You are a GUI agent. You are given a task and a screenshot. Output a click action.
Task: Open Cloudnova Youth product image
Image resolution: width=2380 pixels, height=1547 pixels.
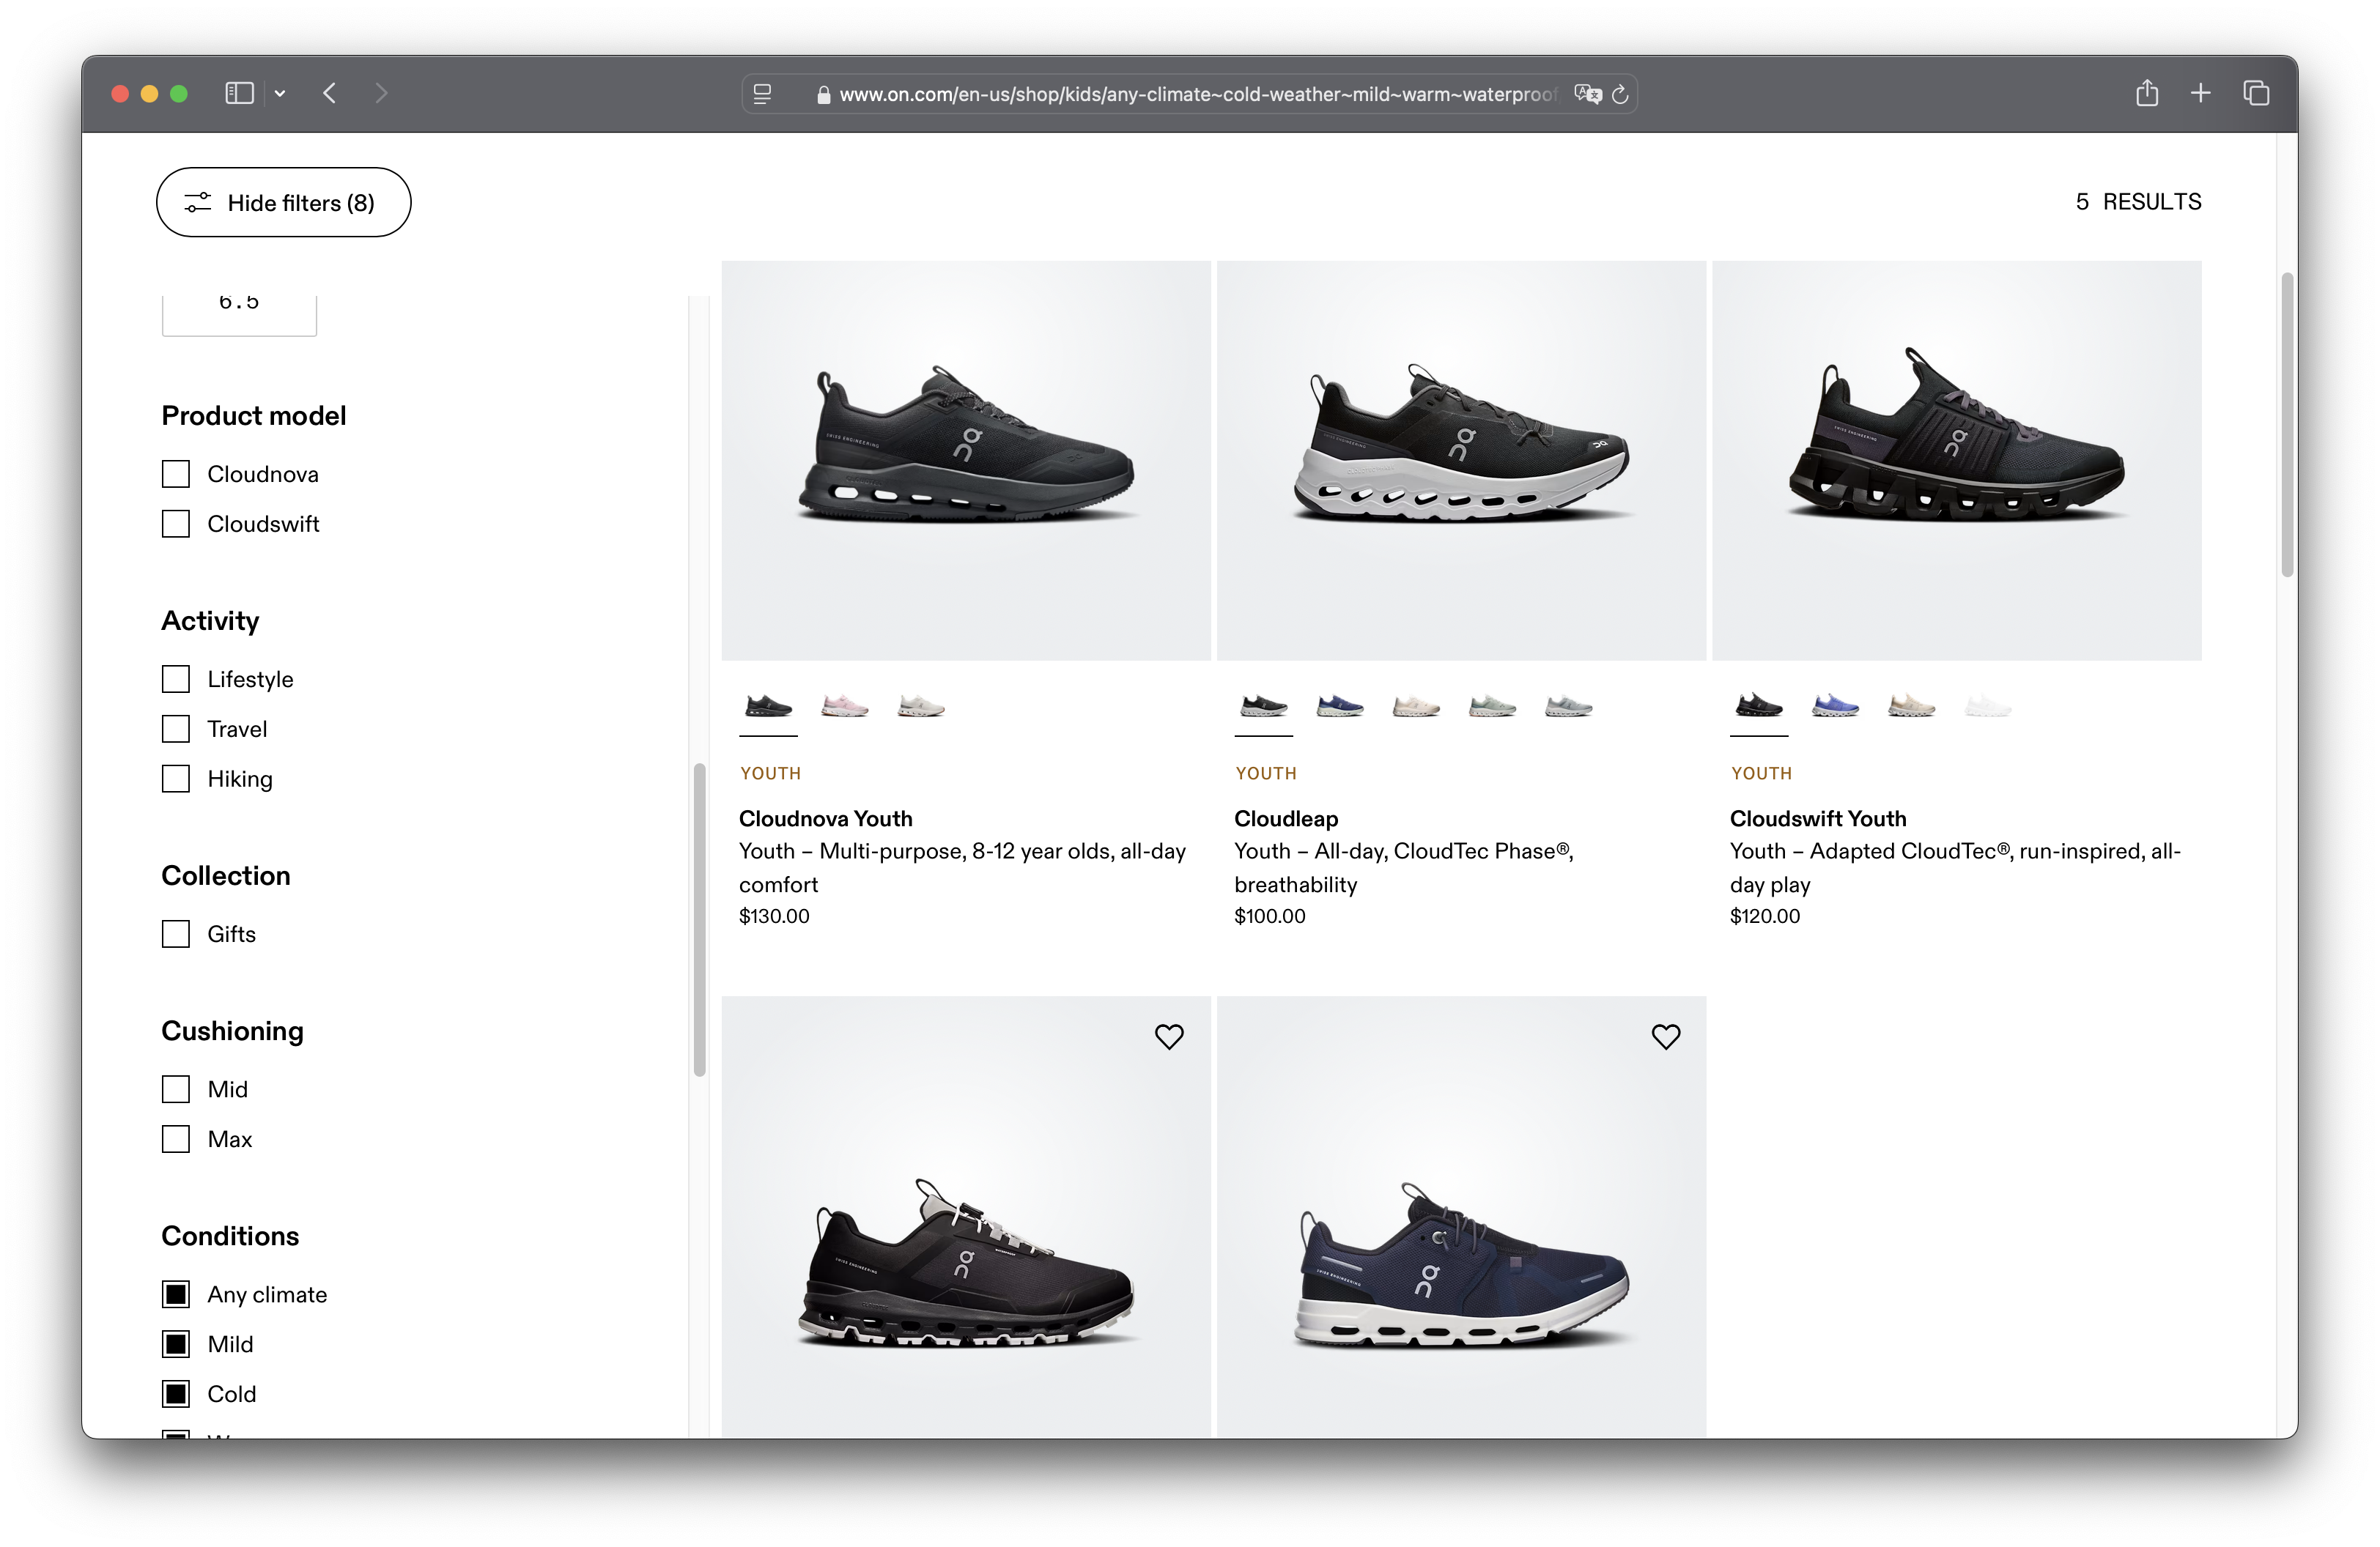(x=966, y=461)
